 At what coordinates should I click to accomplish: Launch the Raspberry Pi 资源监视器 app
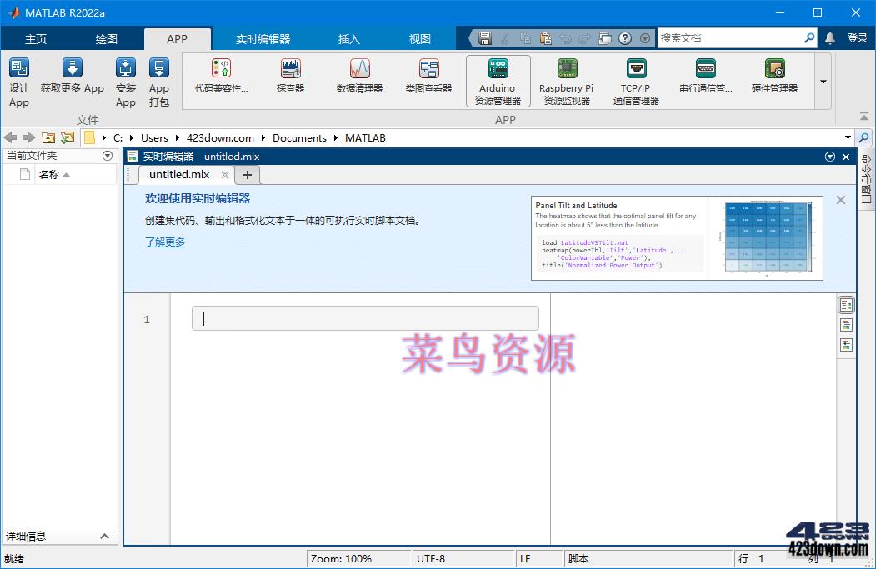(567, 80)
